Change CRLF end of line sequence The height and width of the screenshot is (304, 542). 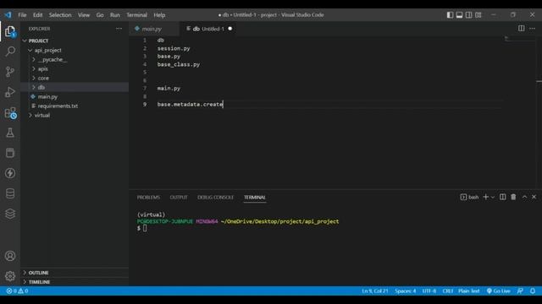pyautogui.click(x=448, y=290)
